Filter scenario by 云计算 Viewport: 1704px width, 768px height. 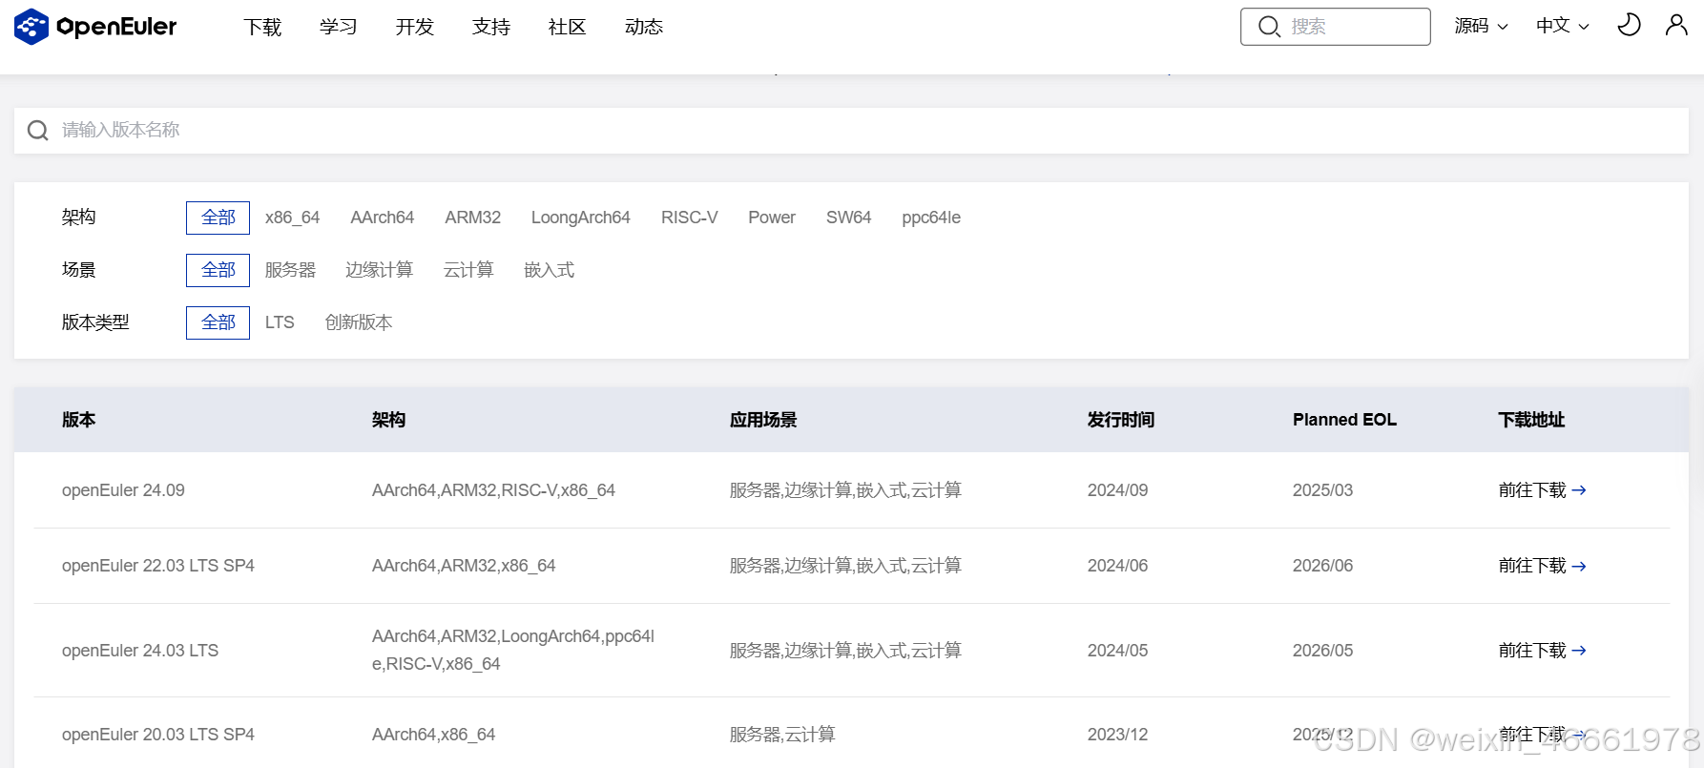[x=468, y=270]
